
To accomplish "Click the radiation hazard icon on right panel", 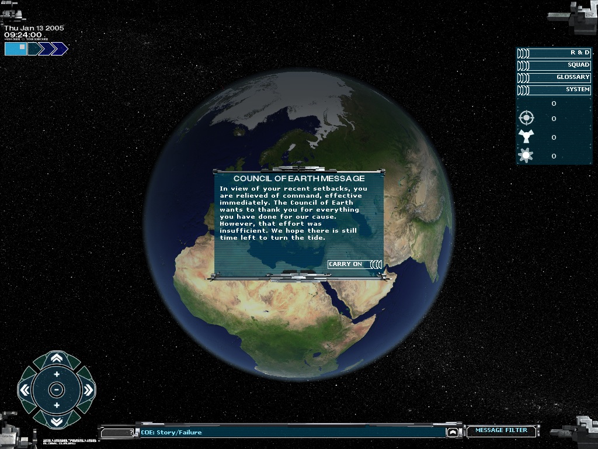I will pyautogui.click(x=526, y=137).
